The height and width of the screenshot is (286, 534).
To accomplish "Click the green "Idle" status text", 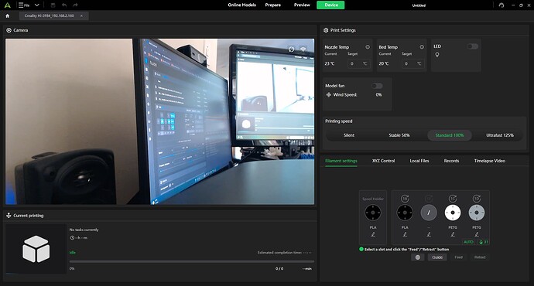I will pos(73,253).
